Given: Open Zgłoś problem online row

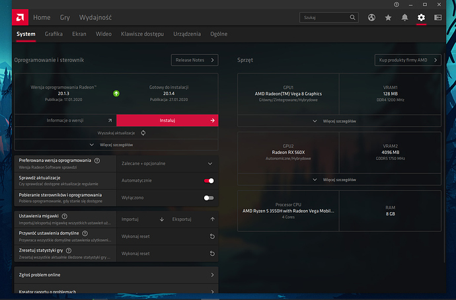Looking at the screenshot, I should [x=116, y=275].
